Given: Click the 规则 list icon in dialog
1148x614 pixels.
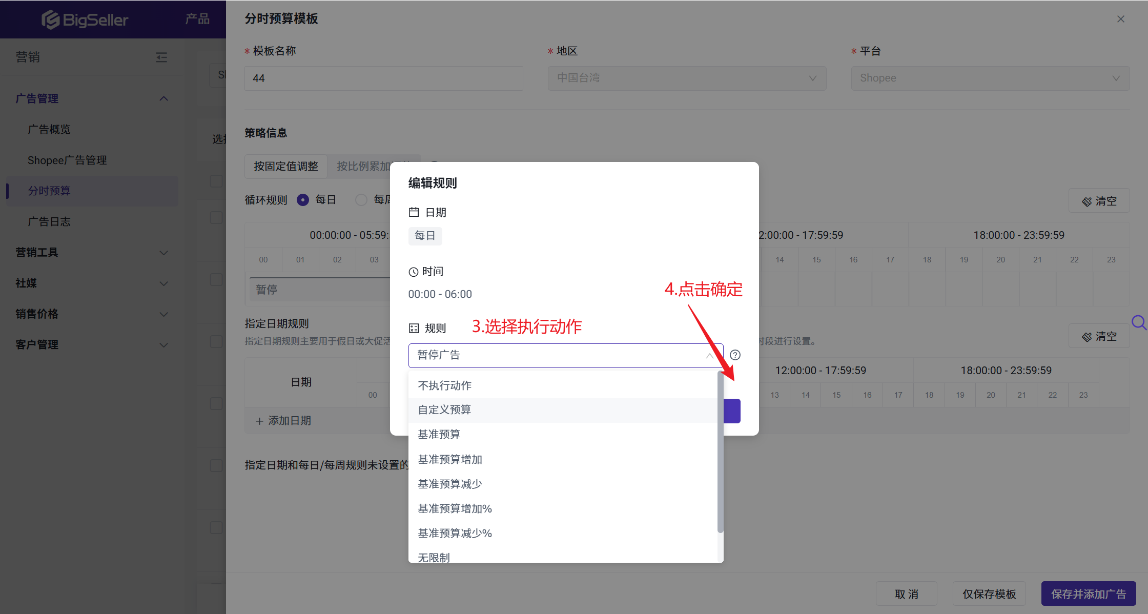Looking at the screenshot, I should (x=414, y=328).
